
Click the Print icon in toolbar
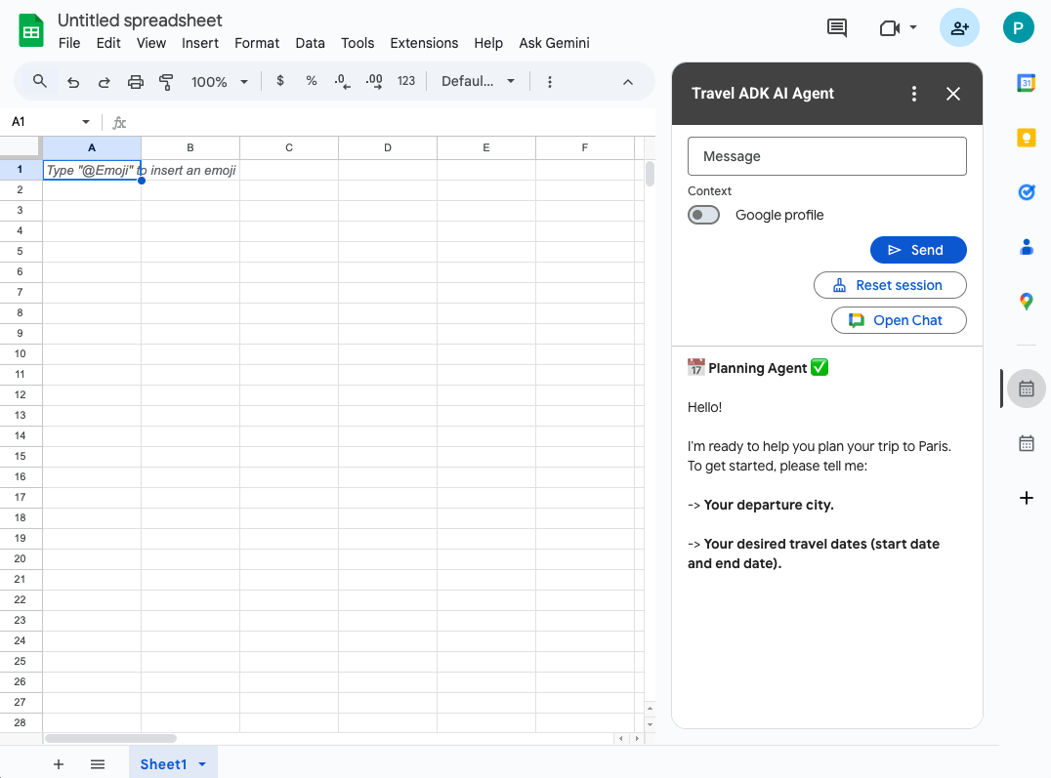coord(136,82)
